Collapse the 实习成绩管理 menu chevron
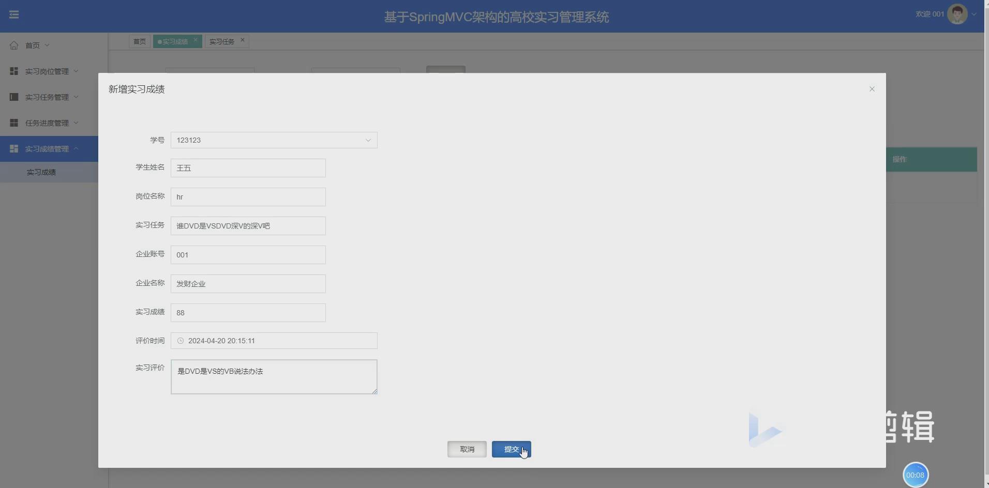 75,149
